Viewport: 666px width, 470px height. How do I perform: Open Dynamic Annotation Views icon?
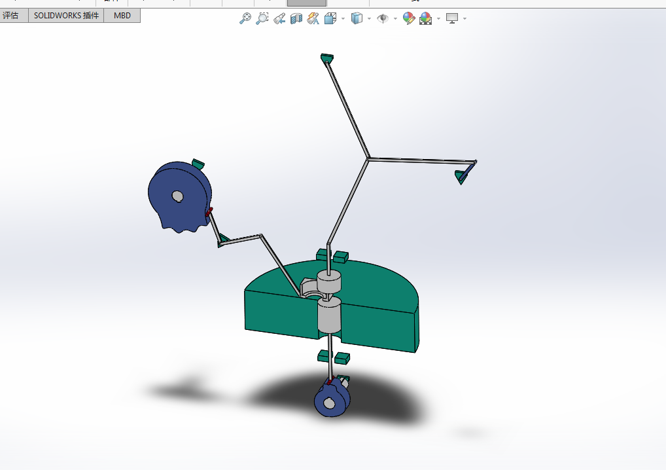(x=313, y=18)
